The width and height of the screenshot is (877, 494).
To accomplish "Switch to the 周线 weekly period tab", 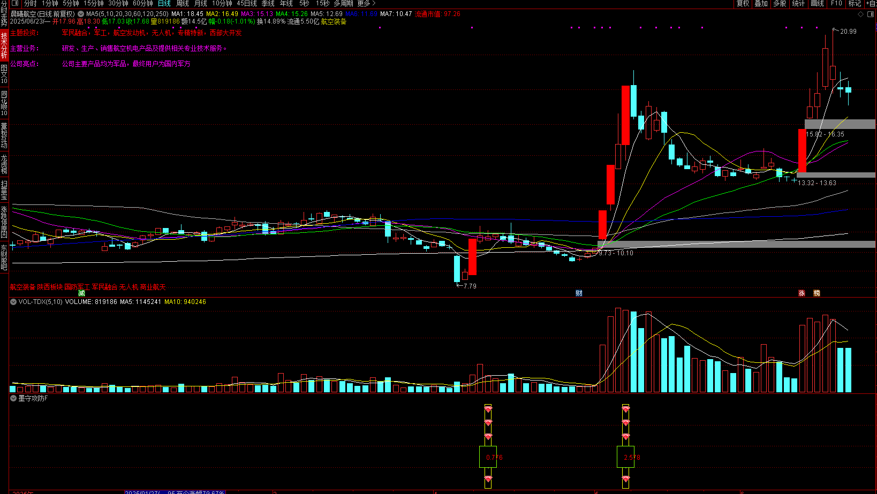I will (x=183, y=3).
